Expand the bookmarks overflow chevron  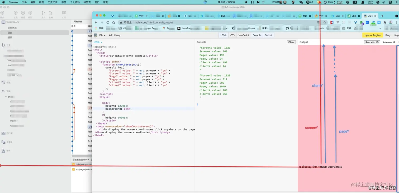[380, 28]
